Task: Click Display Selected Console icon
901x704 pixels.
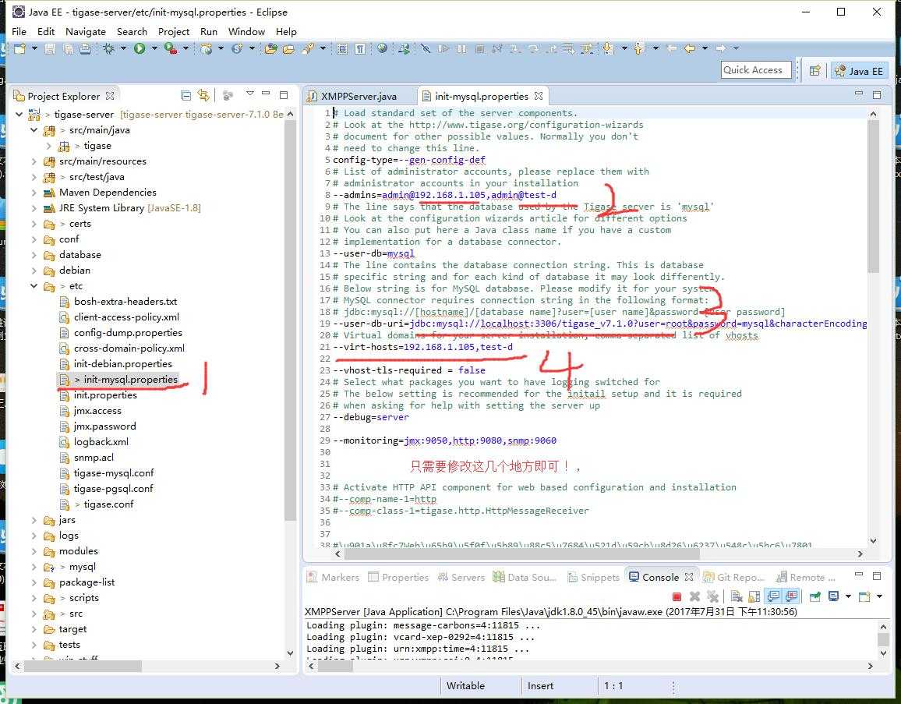Action: click(833, 596)
